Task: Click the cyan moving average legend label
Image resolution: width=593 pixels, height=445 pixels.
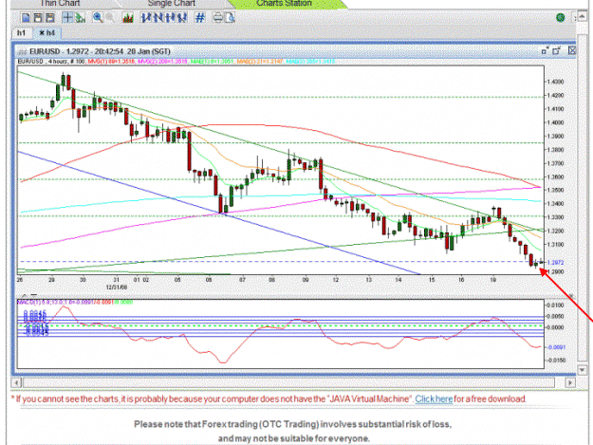Action: point(310,62)
